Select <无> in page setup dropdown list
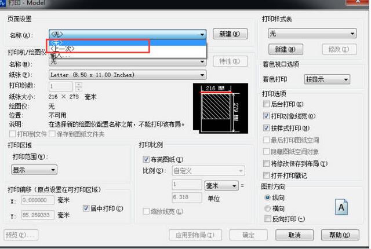The width and height of the screenshot is (371, 249). click(128, 43)
